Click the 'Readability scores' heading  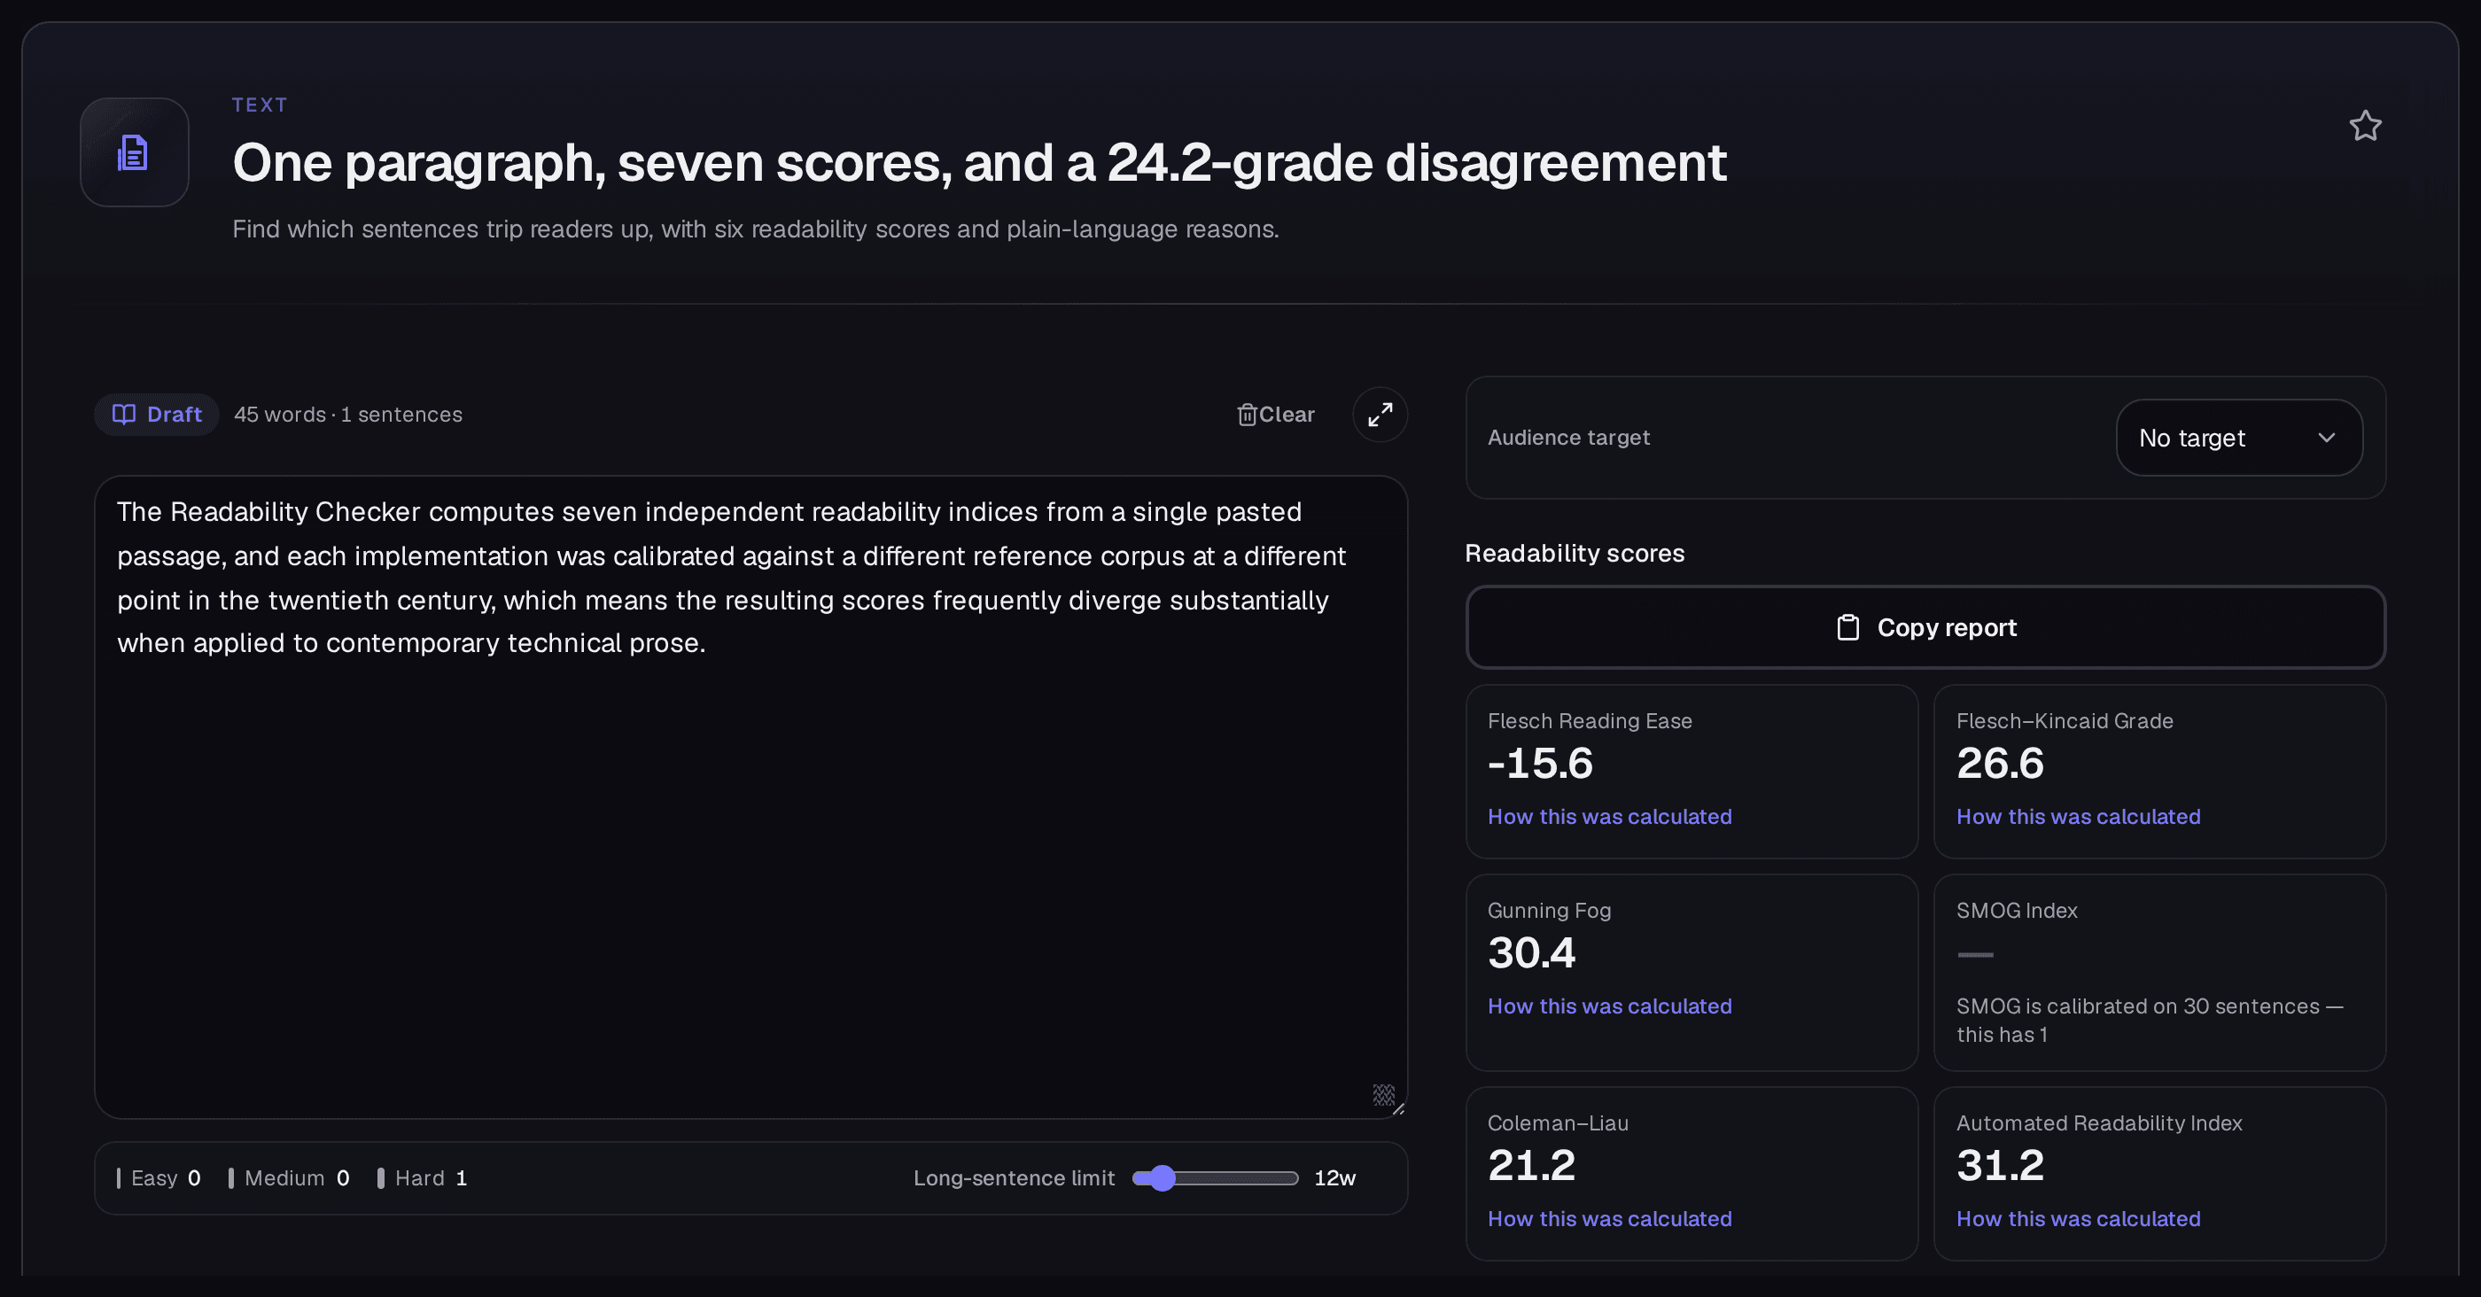coord(1574,554)
